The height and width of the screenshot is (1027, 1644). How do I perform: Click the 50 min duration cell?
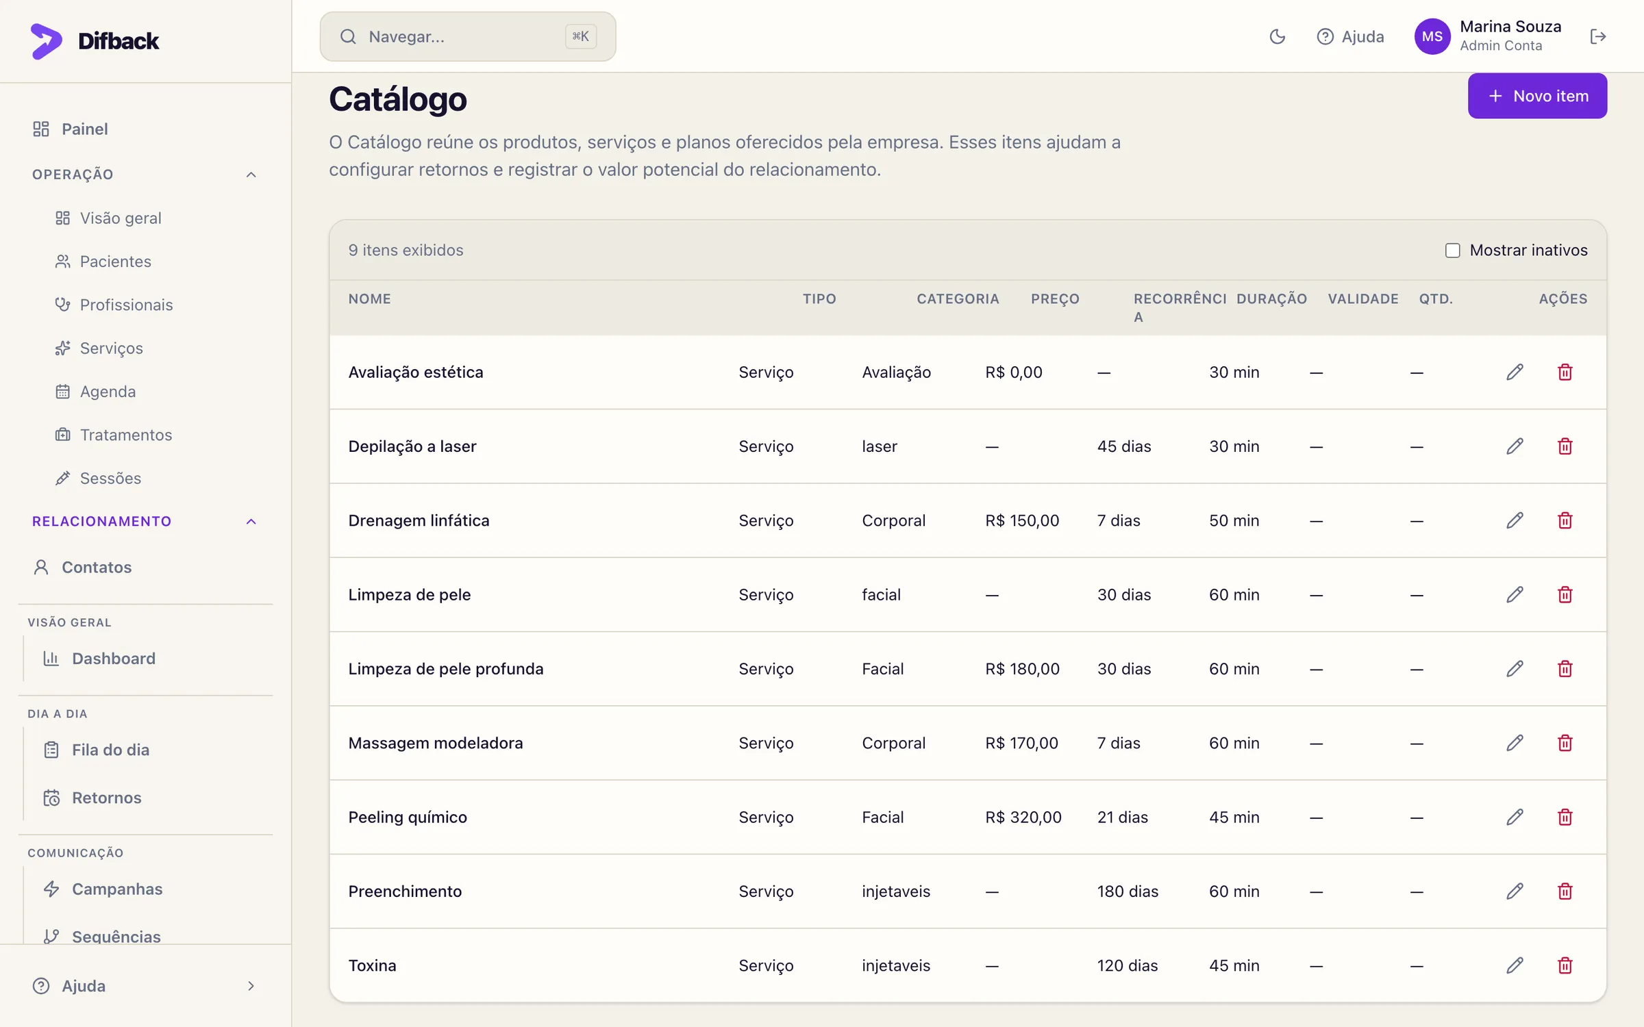(x=1234, y=520)
